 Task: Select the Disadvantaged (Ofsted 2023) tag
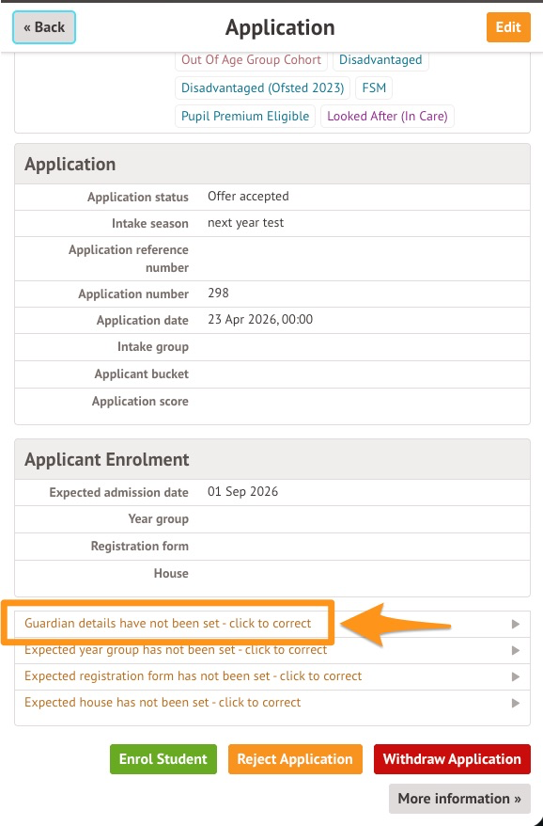click(262, 87)
